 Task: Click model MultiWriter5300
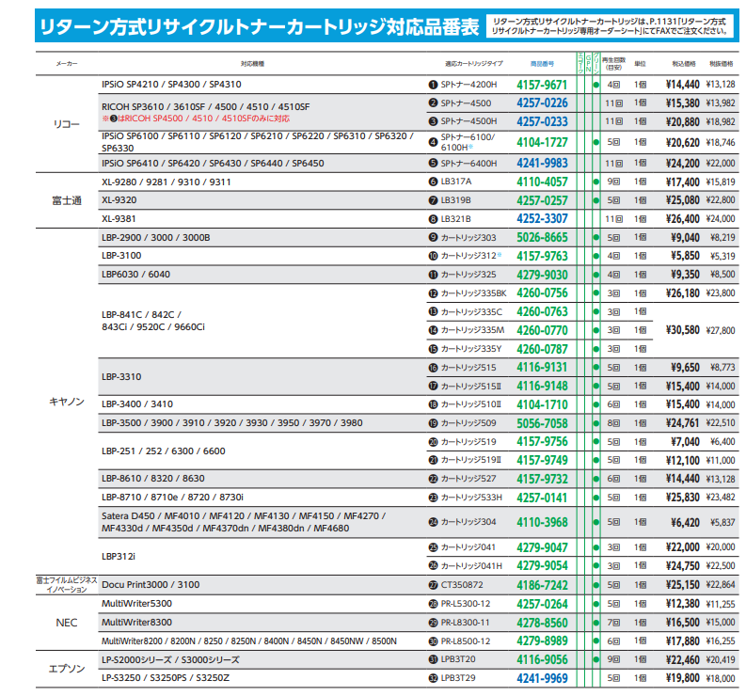(x=136, y=604)
